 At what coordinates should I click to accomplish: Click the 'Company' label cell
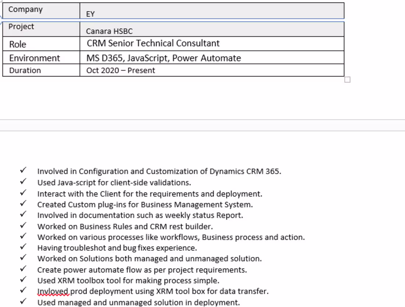pyautogui.click(x=41, y=11)
